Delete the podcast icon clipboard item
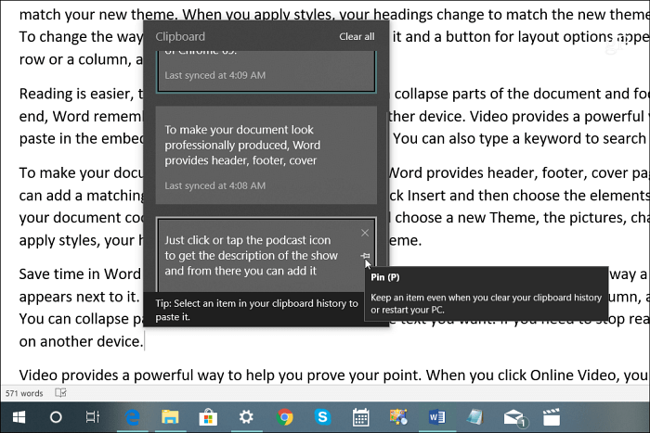The image size is (650, 433). click(365, 233)
